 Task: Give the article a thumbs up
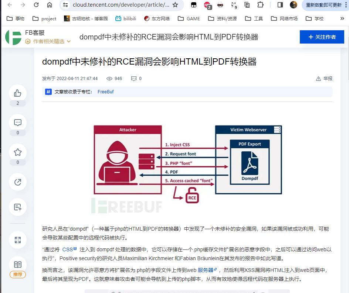pos(17,93)
